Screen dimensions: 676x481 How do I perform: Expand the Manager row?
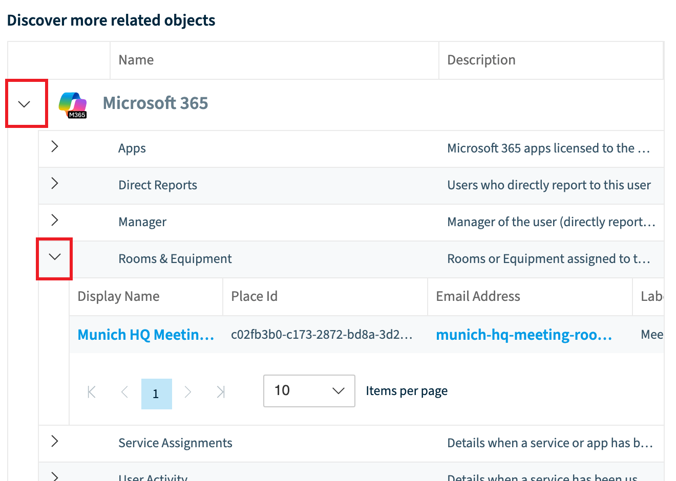pos(55,221)
